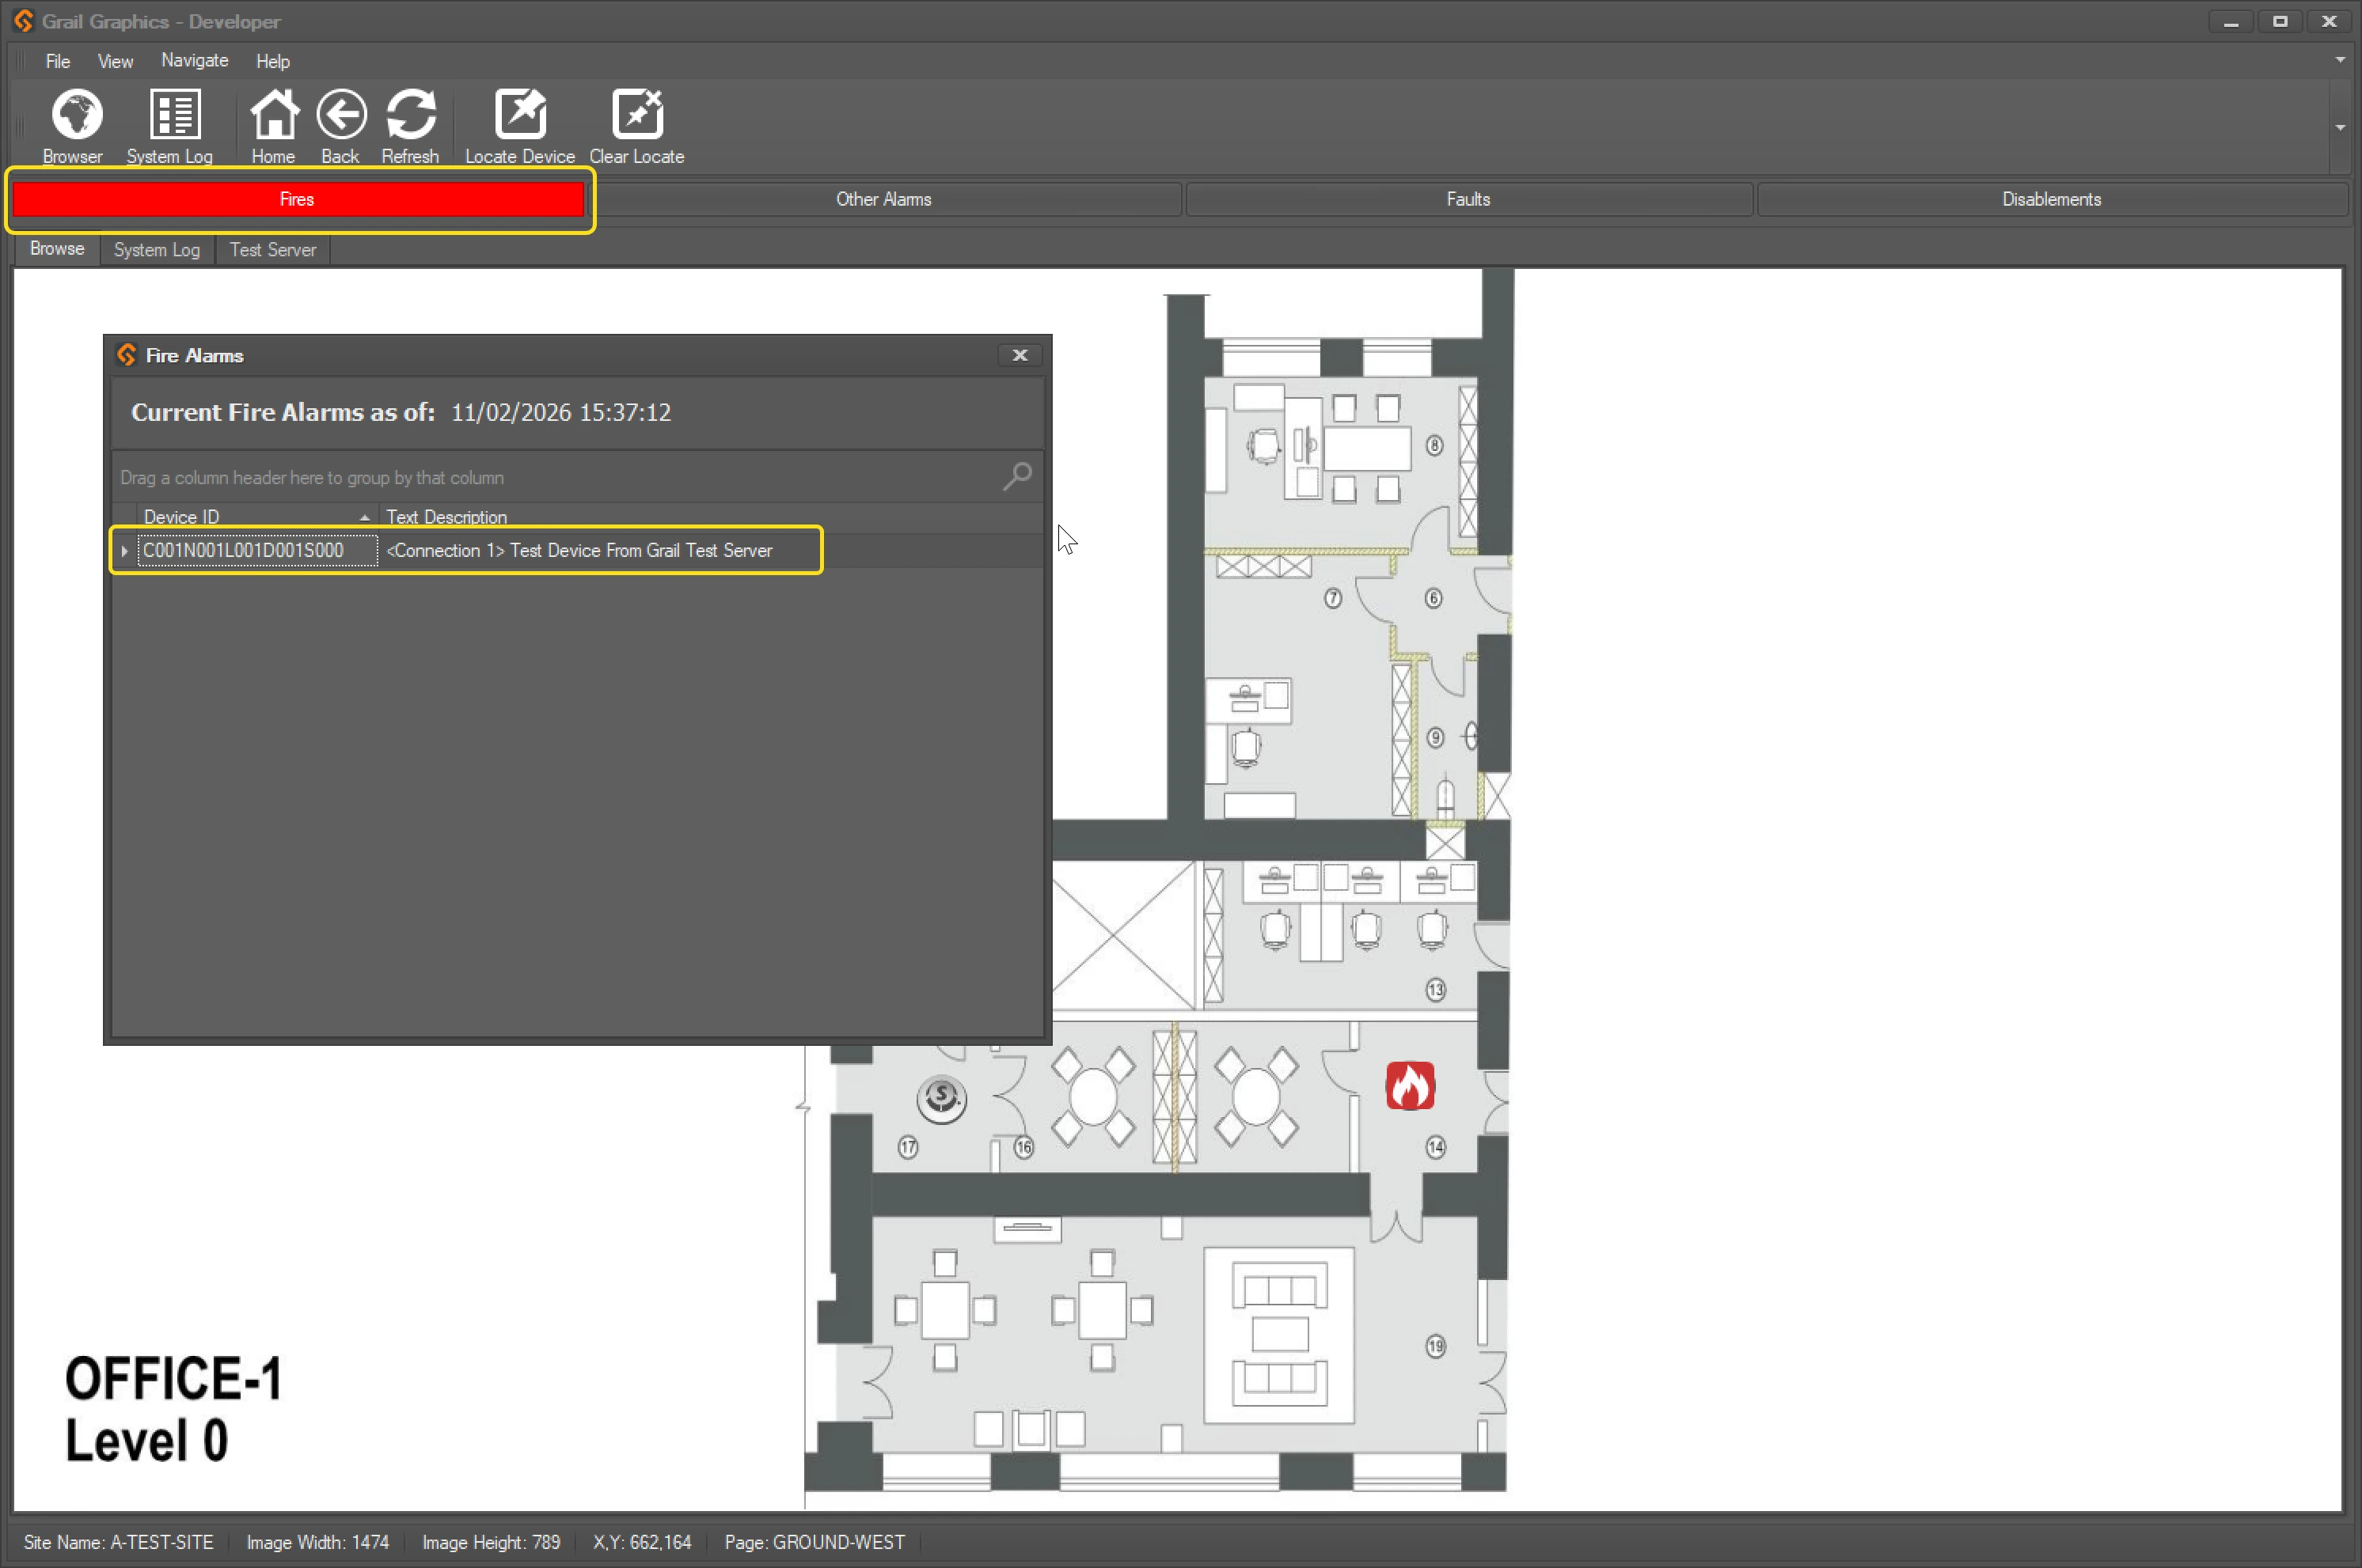Open the System Log toolbar icon
Screen dimensions: 2362x1568
click(170, 126)
